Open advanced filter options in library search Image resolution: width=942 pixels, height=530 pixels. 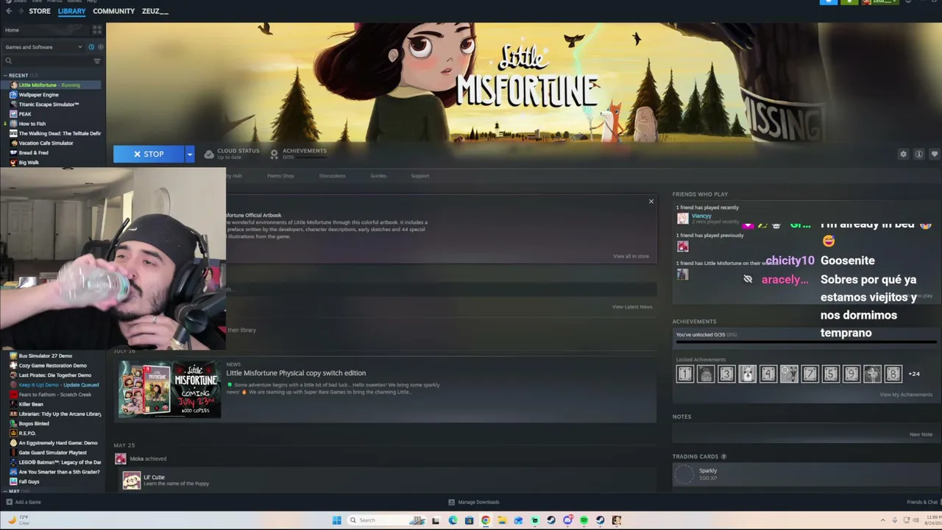click(x=96, y=61)
